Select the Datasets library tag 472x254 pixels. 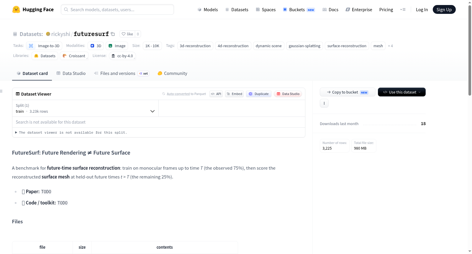(x=45, y=56)
